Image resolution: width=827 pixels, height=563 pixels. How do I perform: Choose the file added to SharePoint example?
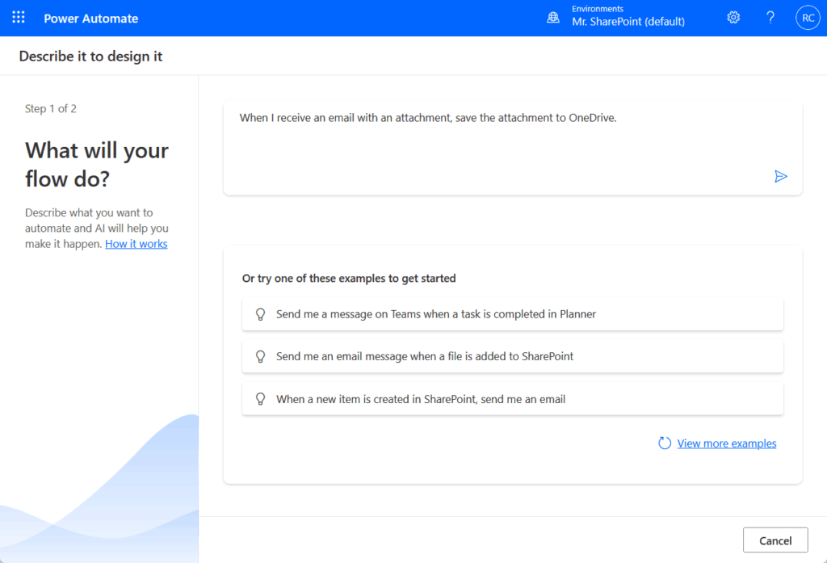513,356
